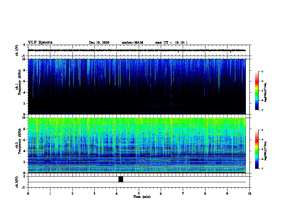Select the "start UT = 18:10:1" text
The image size is (281, 217).
[171, 43]
